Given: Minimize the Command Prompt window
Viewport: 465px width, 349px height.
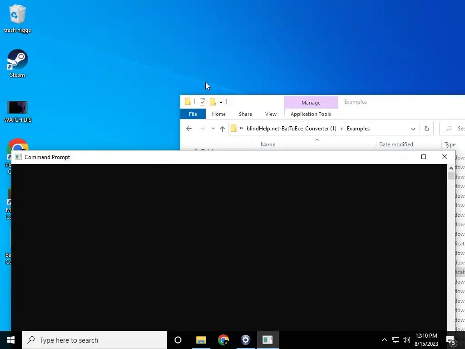Looking at the screenshot, I should point(403,157).
